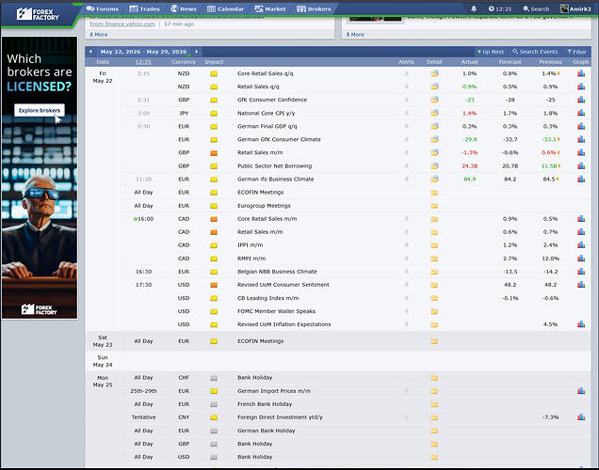599x470 pixels.
Task: Open the Brokers menu
Action: 314,8
